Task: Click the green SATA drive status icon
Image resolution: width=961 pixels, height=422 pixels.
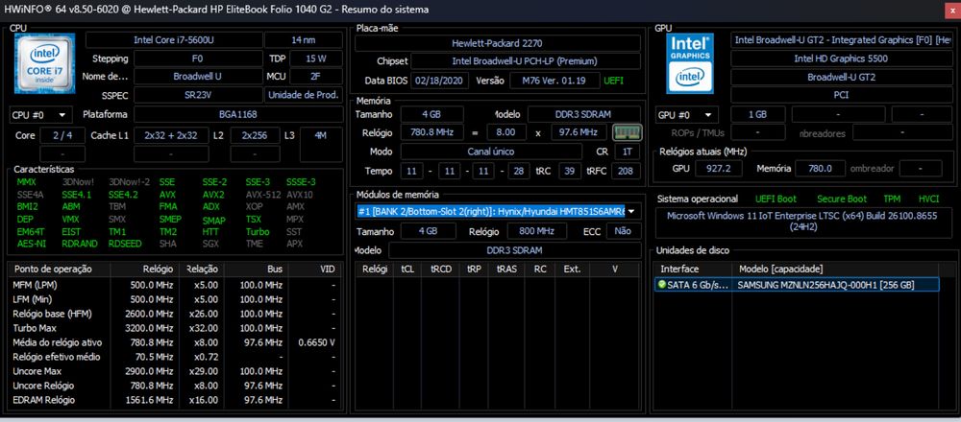Action: pyautogui.click(x=662, y=285)
